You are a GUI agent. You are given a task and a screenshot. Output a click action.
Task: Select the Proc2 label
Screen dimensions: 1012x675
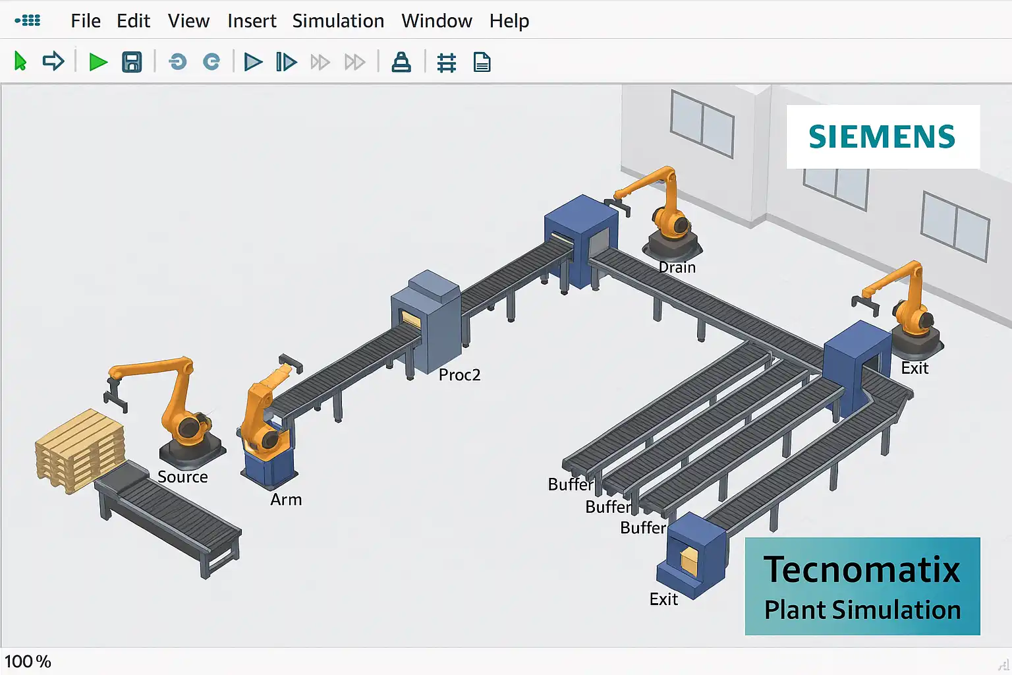pyautogui.click(x=459, y=375)
